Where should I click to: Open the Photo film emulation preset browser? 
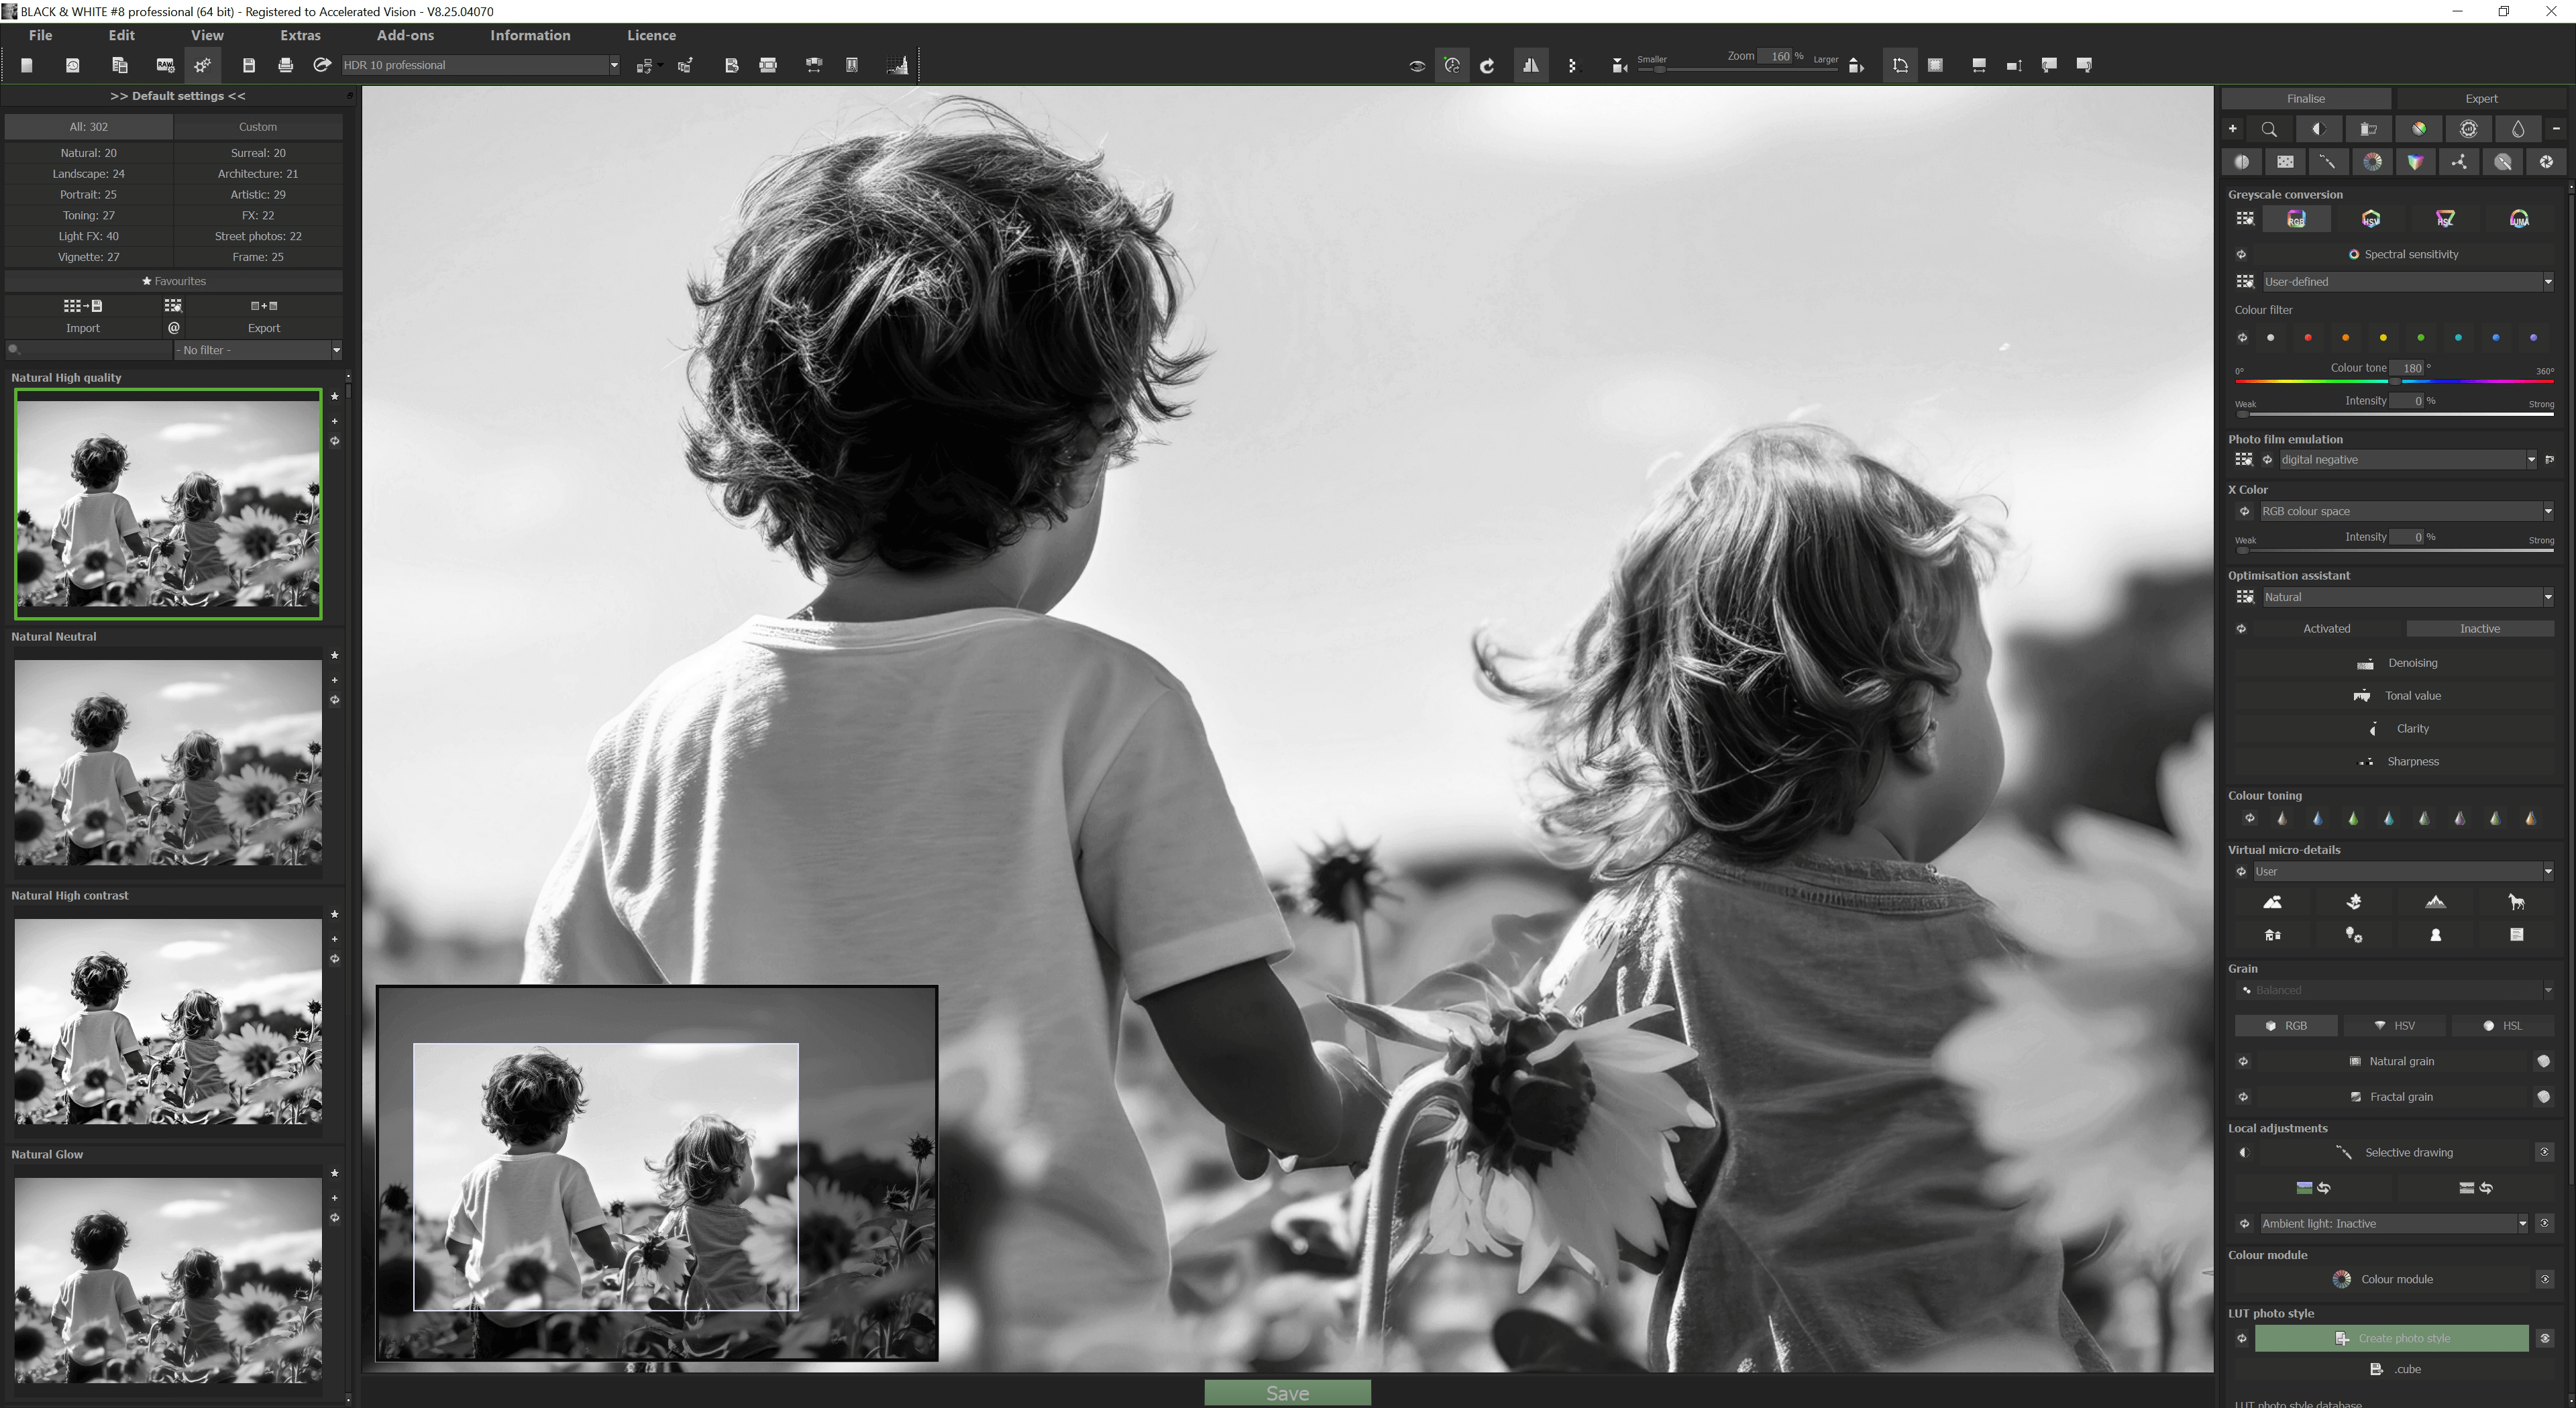click(2245, 459)
